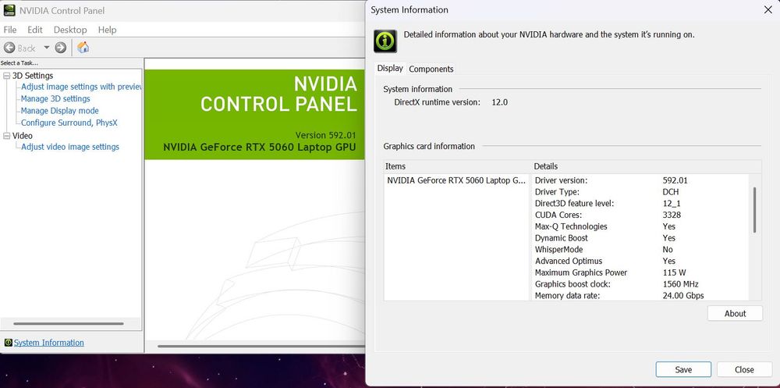Open Adjust video image settings
This screenshot has height=388, width=780.
[70, 147]
